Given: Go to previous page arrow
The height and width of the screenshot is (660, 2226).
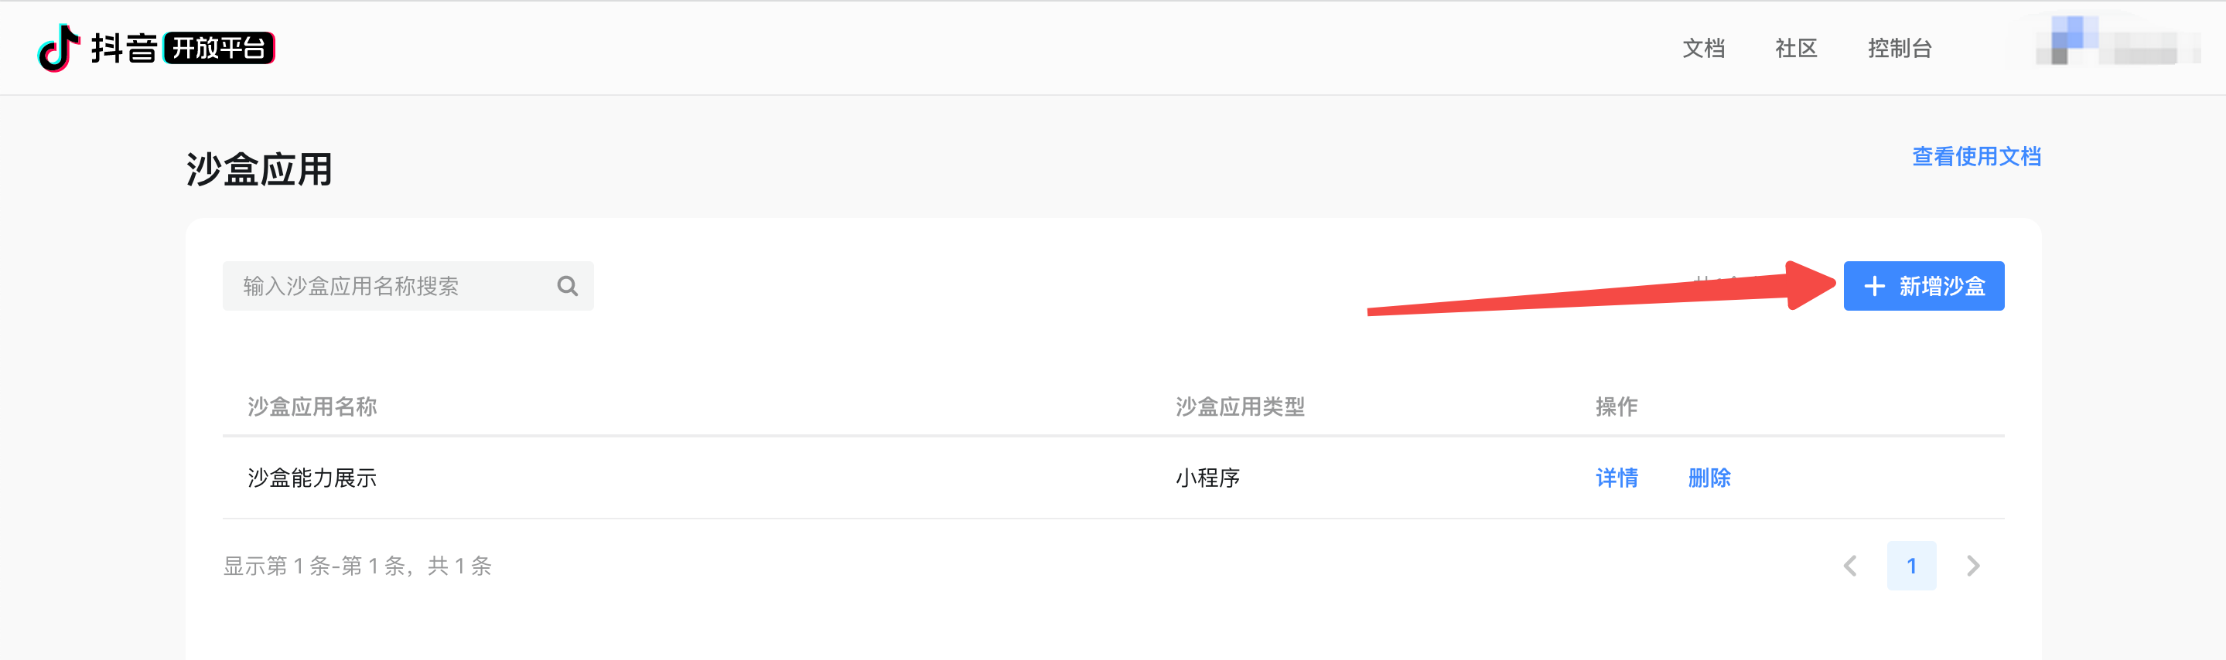Looking at the screenshot, I should pos(1849,566).
